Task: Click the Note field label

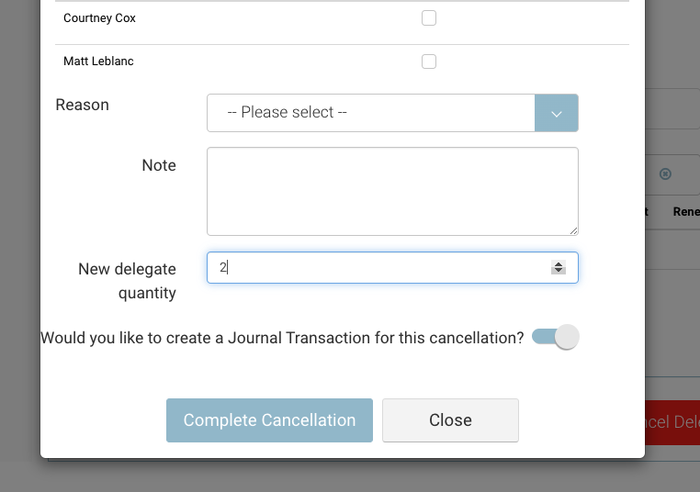Action: pyautogui.click(x=159, y=165)
